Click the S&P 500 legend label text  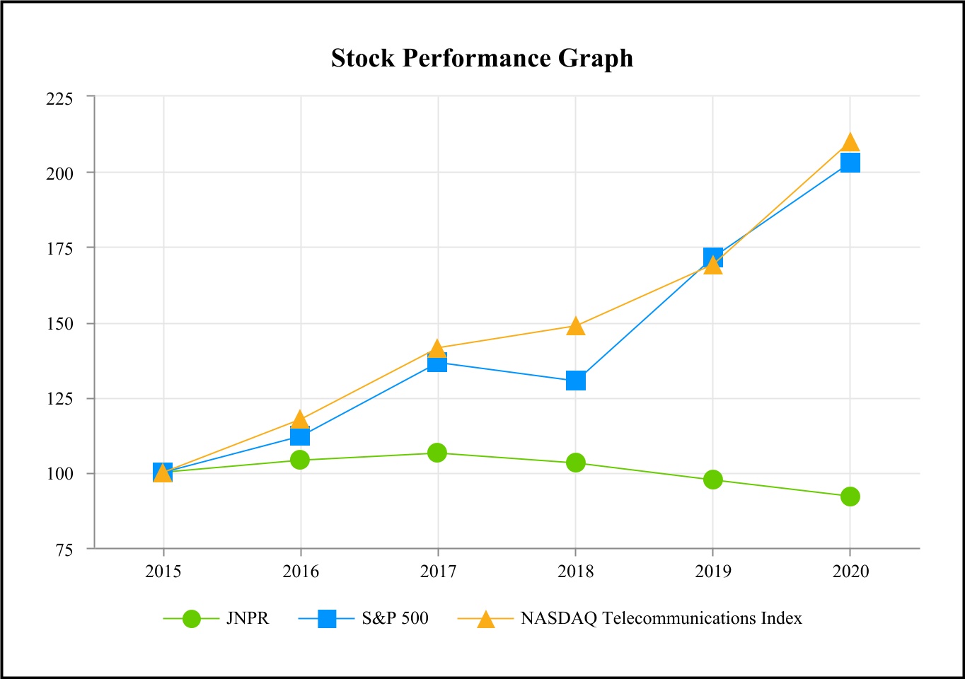pyautogui.click(x=395, y=618)
